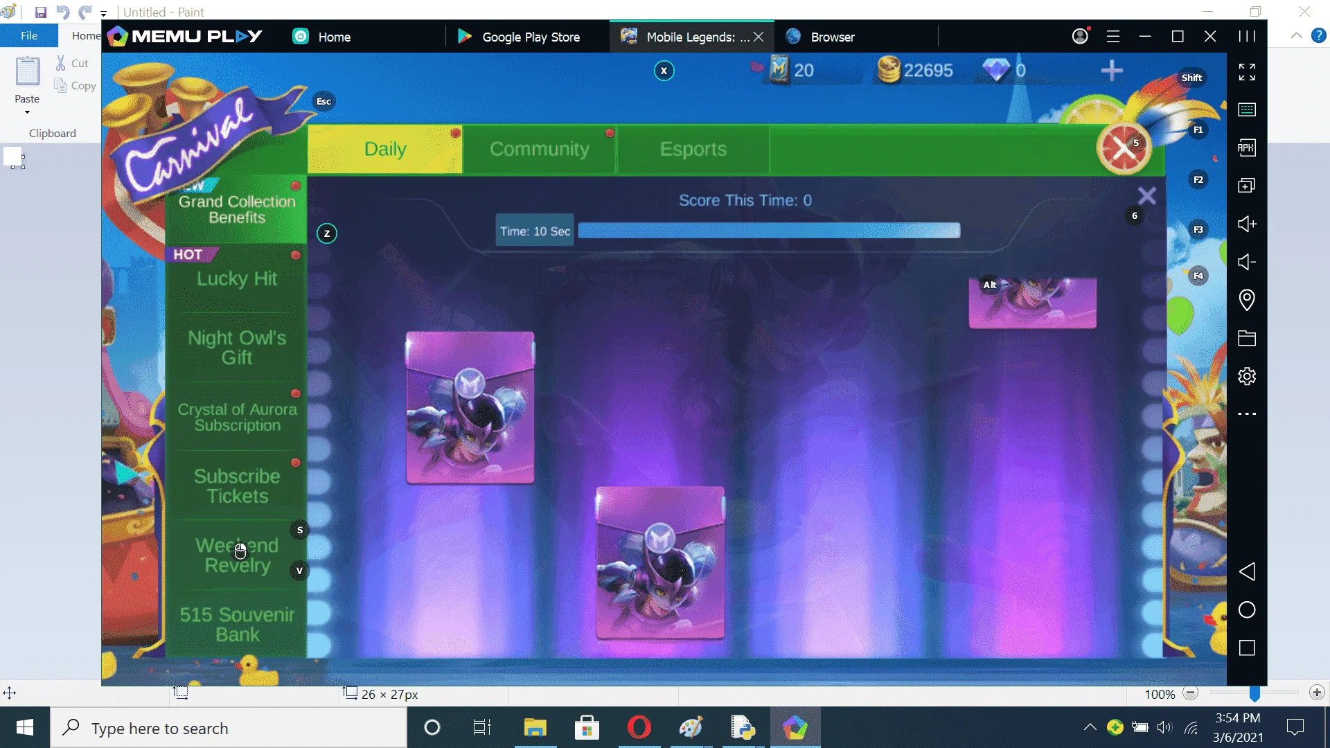The height and width of the screenshot is (748, 1330).
Task: Open the Paint File menu
Action: click(29, 35)
